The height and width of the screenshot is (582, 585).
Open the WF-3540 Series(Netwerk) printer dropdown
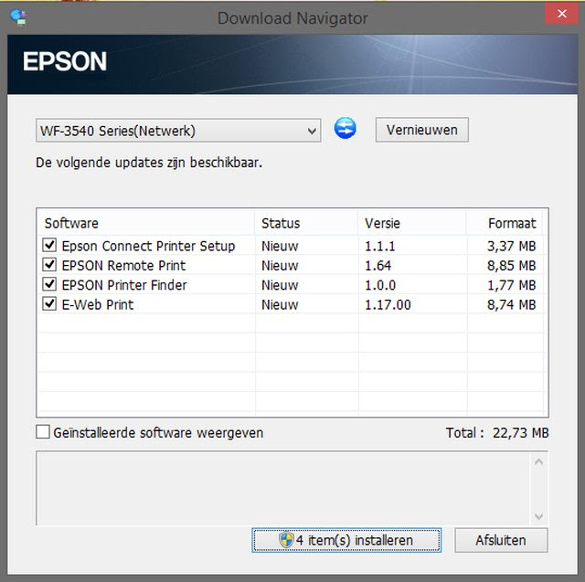pos(178,131)
